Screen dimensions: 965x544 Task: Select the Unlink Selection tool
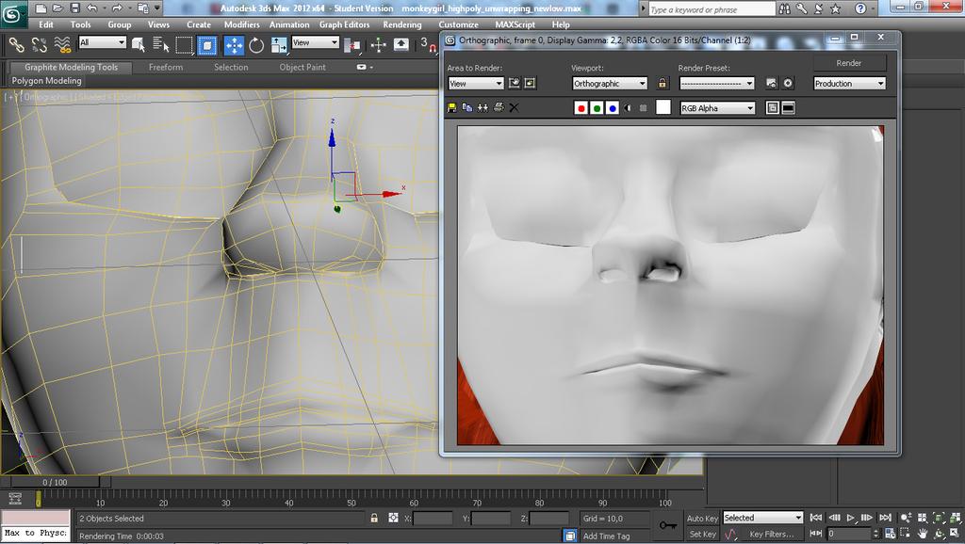40,44
